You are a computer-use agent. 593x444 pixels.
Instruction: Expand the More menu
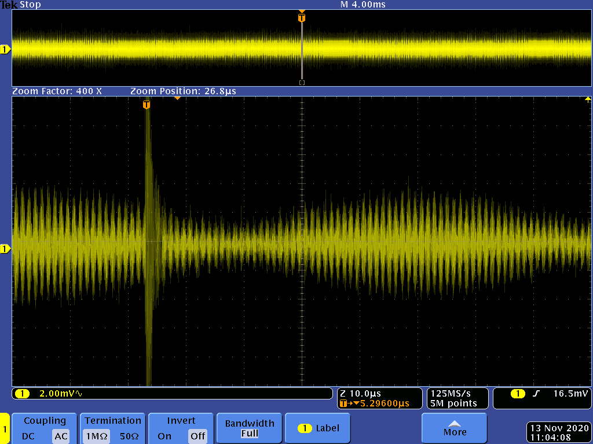pos(455,428)
